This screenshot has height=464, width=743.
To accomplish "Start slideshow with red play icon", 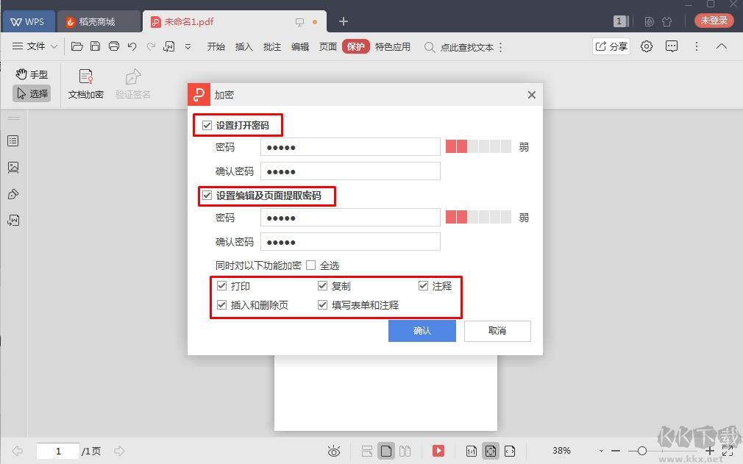I will 438,451.
